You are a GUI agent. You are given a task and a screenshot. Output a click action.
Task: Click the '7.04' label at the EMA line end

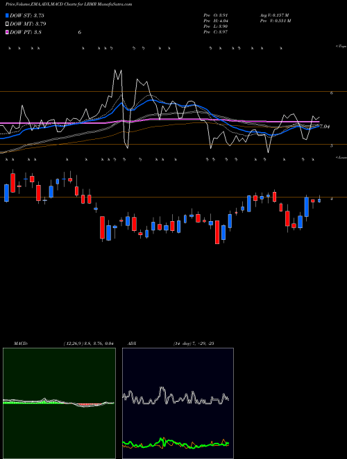325,127
